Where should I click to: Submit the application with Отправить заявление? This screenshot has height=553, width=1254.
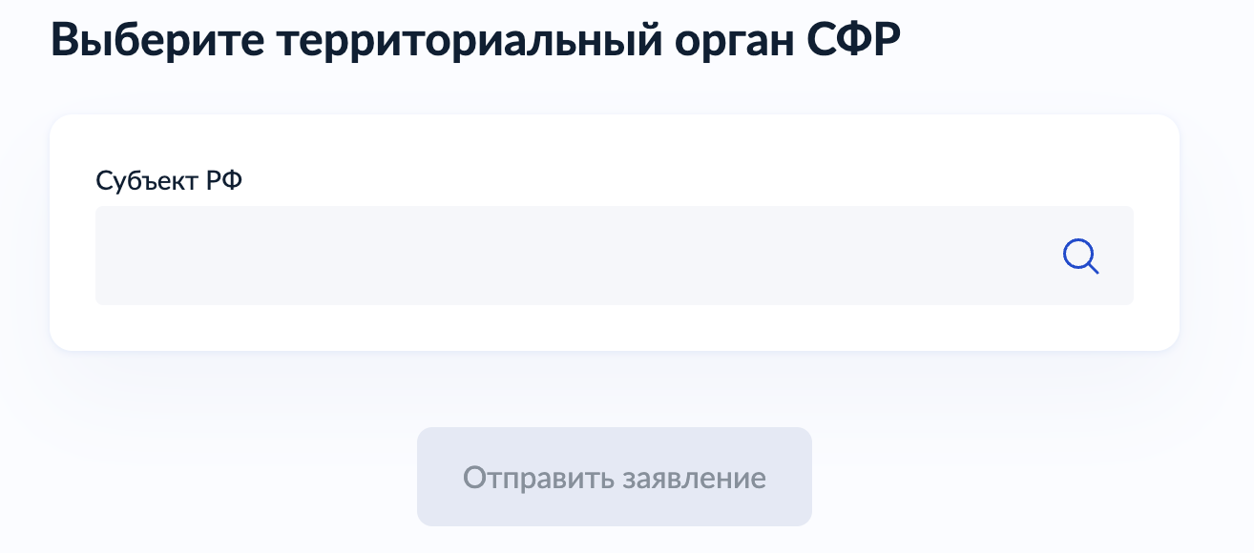coord(614,477)
